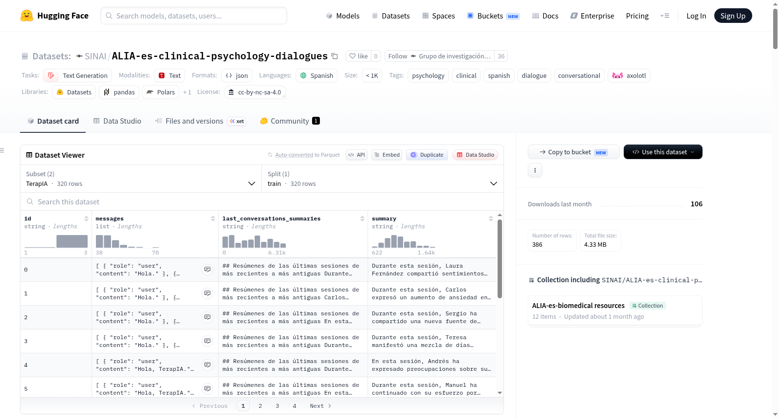This screenshot has width=779, height=419.
Task: Go to Spaces in the navigation
Action: click(x=439, y=16)
